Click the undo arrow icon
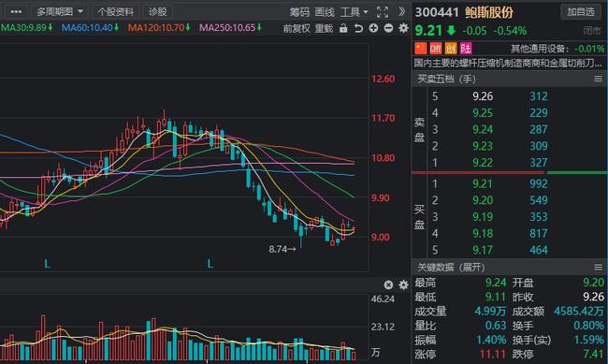Image resolution: width=608 pixels, height=364 pixels. 358,28
